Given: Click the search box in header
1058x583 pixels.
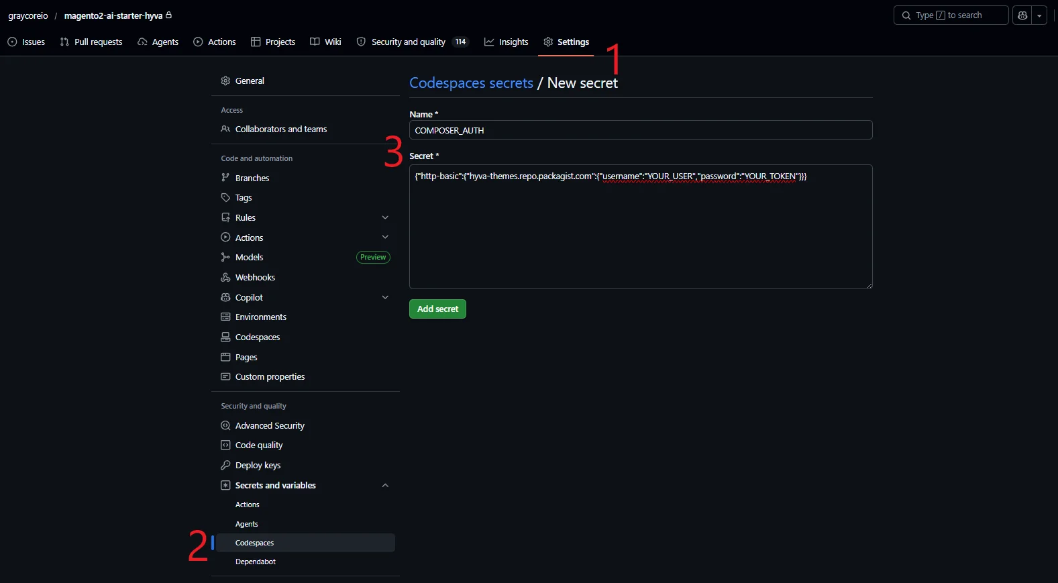Looking at the screenshot, I should coord(951,15).
